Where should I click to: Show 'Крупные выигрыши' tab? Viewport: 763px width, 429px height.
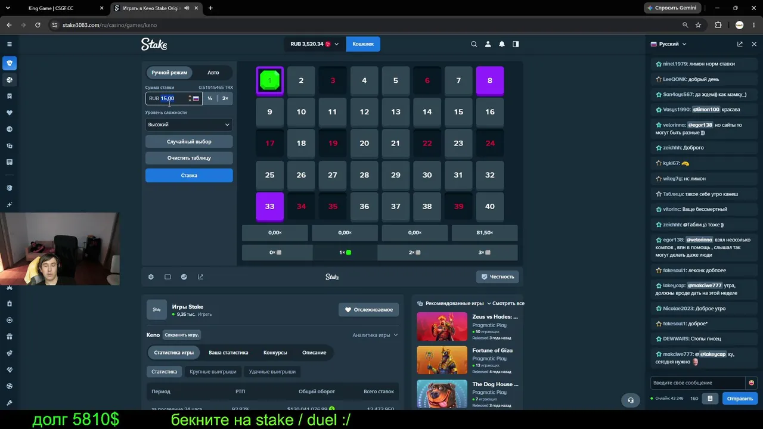click(x=213, y=372)
